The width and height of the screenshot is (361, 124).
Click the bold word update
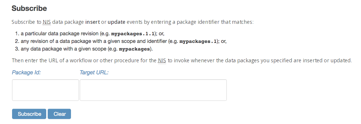tap(117, 22)
